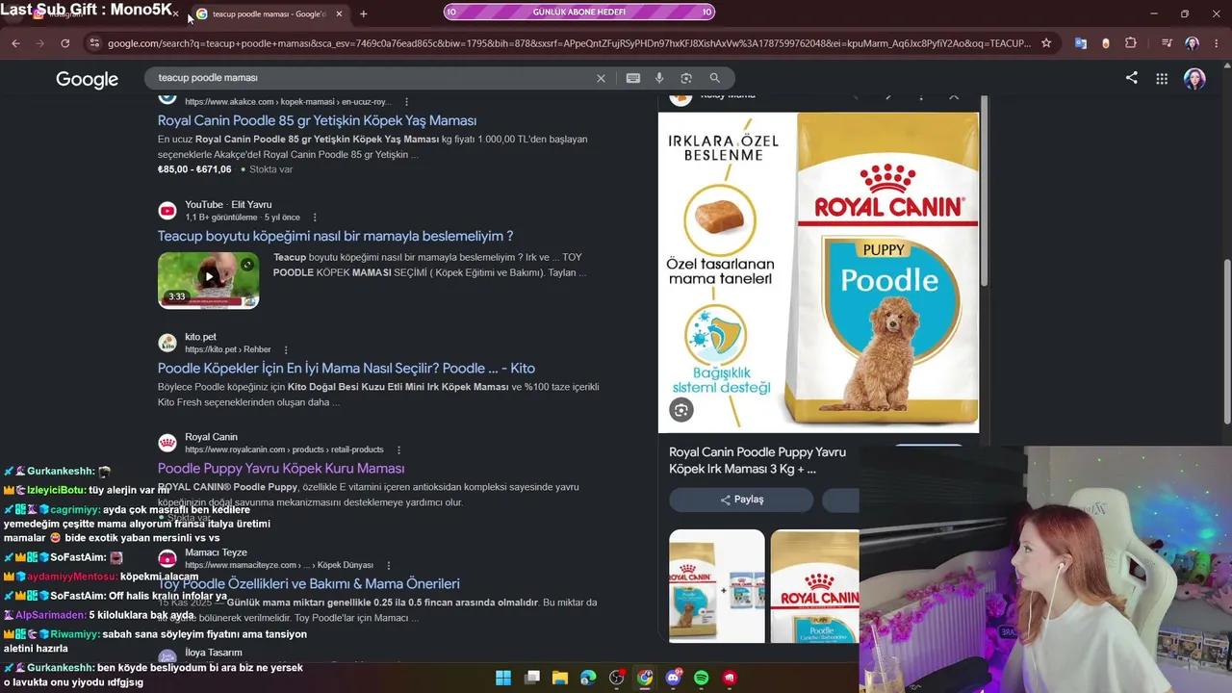The image size is (1232, 693).
Task: Bookmark this page with the star icon
Action: click(x=1046, y=43)
